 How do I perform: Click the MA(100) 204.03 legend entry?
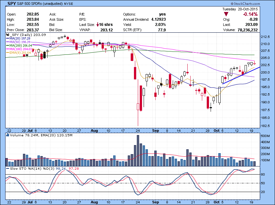click(21, 49)
